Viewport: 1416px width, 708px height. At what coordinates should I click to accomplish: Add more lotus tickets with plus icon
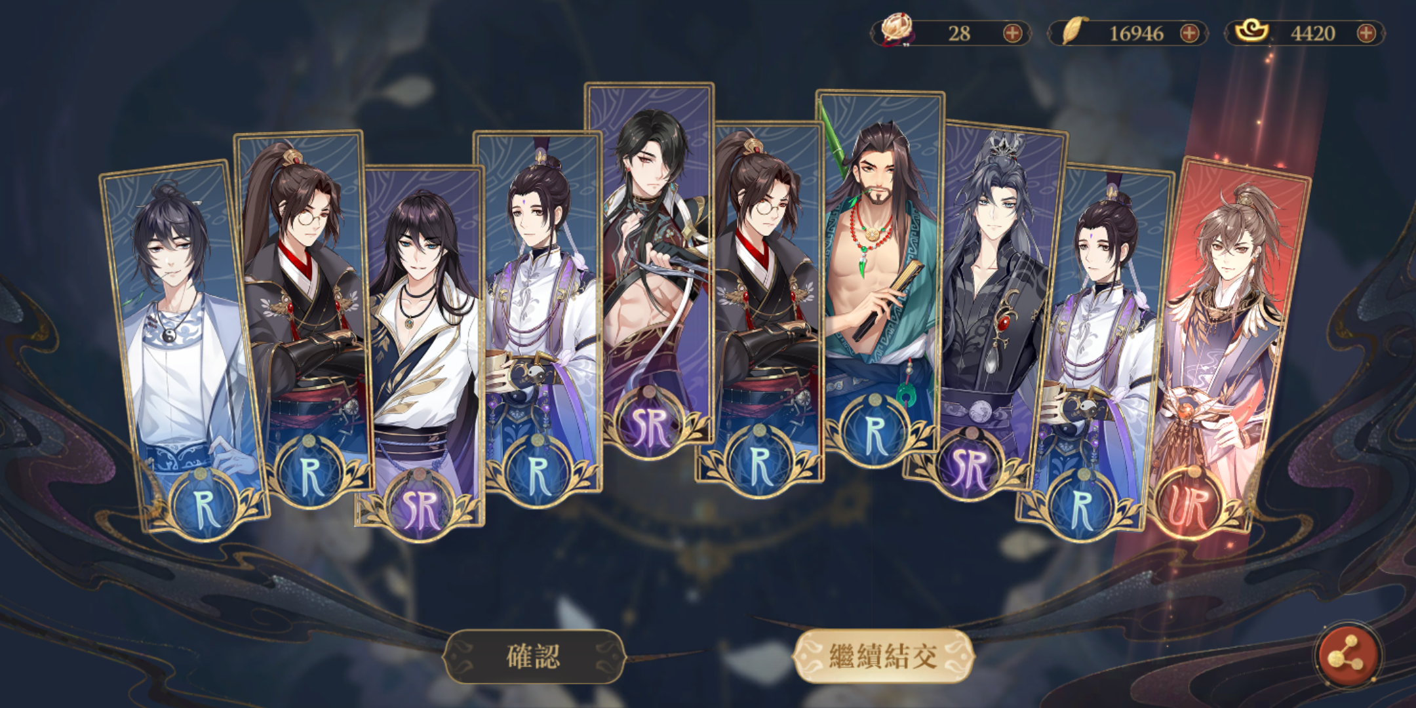pos(1013,33)
